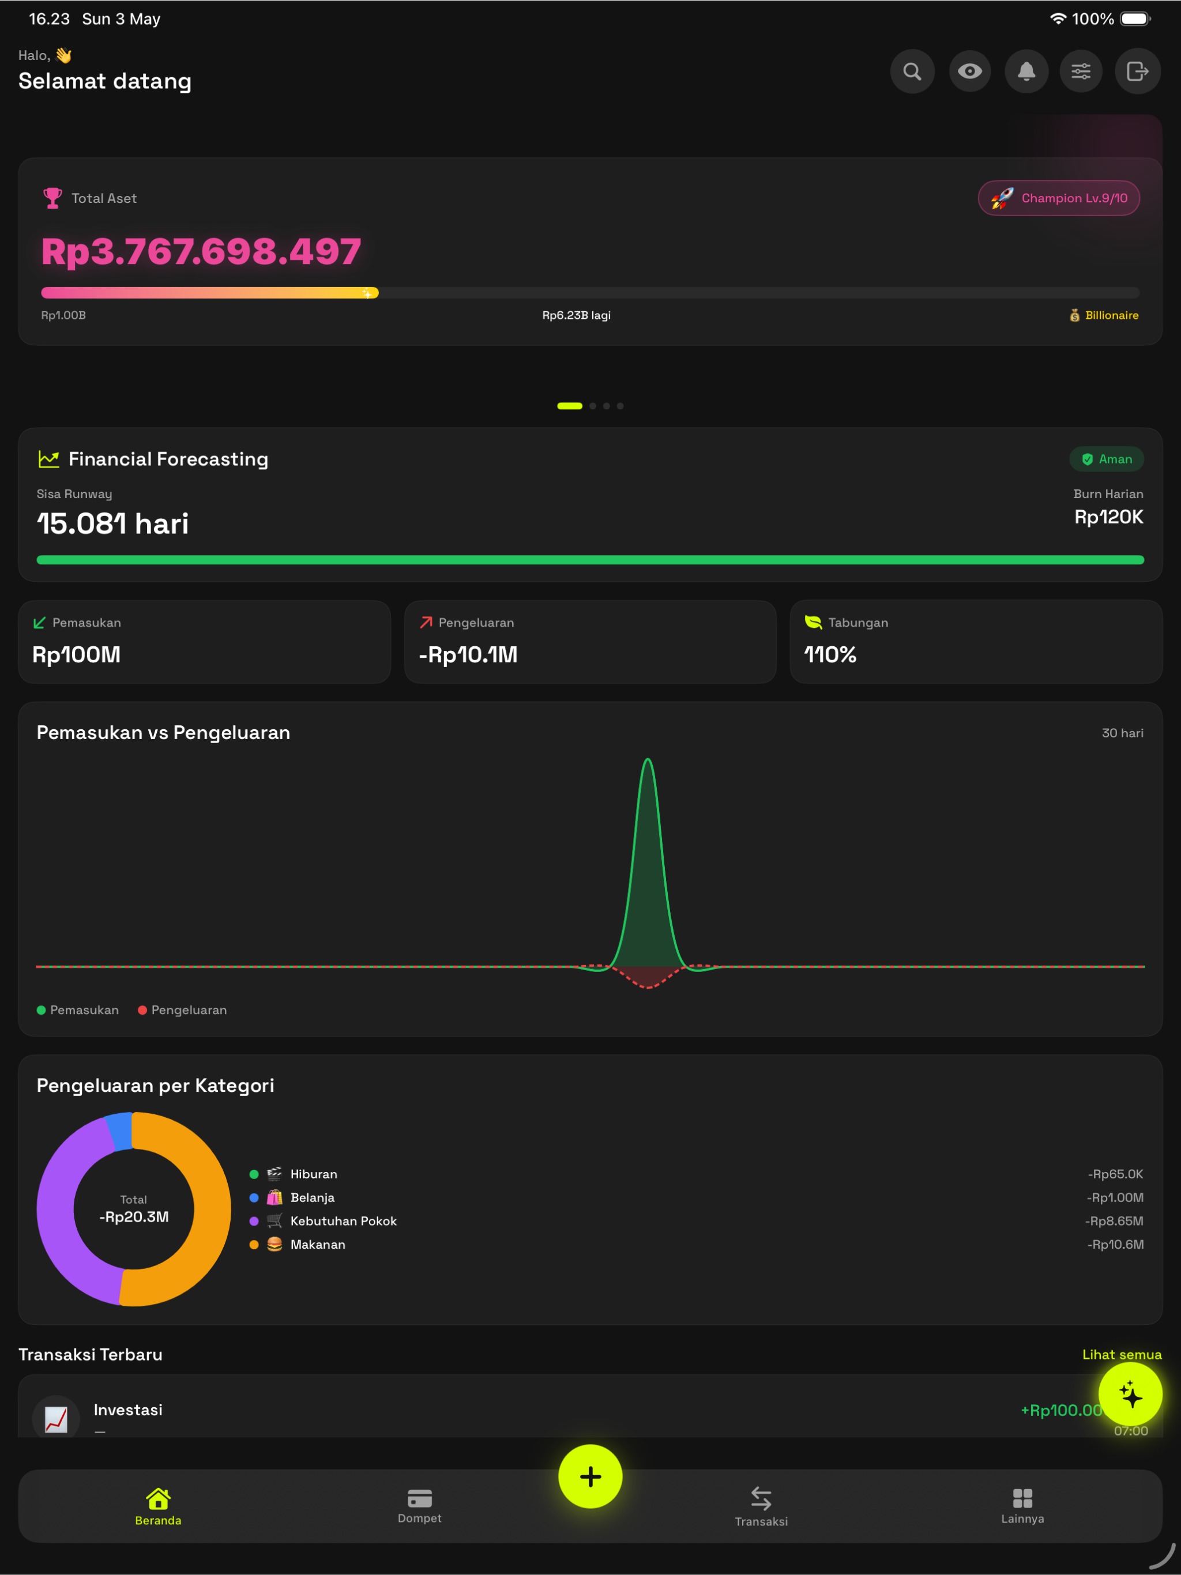Switch to the Transaksi tab
The height and width of the screenshot is (1575, 1181).
(761, 1506)
